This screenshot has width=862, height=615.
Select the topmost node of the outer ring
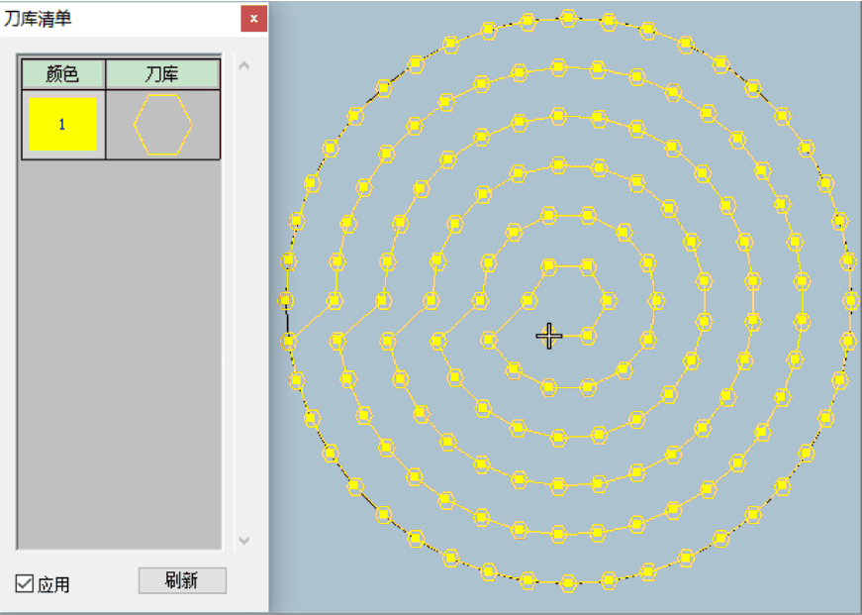[x=568, y=18]
